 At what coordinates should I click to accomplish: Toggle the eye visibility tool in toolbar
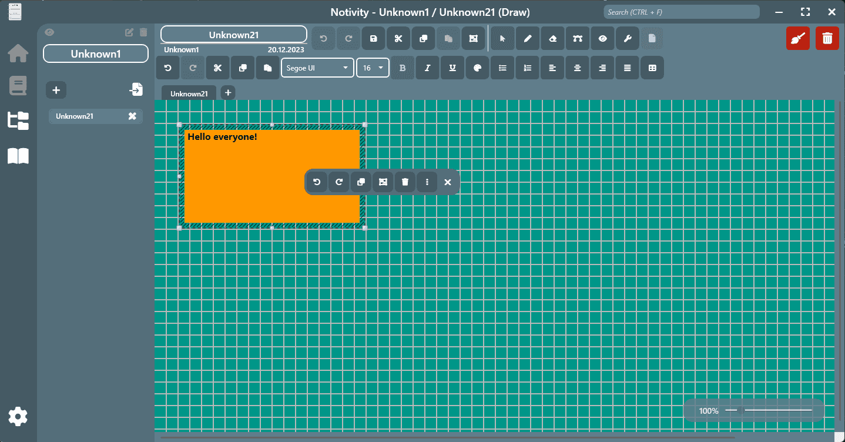pos(602,39)
